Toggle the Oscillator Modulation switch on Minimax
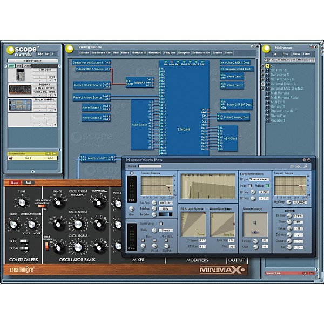The width and height of the screenshot is (324, 324). pos(42,206)
